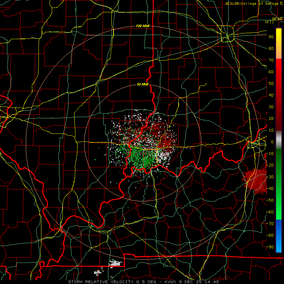This screenshot has height=284, width=284.
Task: Click the 50 value on the velocity scale
Action: point(271,84)
